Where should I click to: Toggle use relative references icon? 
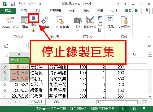point(34,24)
